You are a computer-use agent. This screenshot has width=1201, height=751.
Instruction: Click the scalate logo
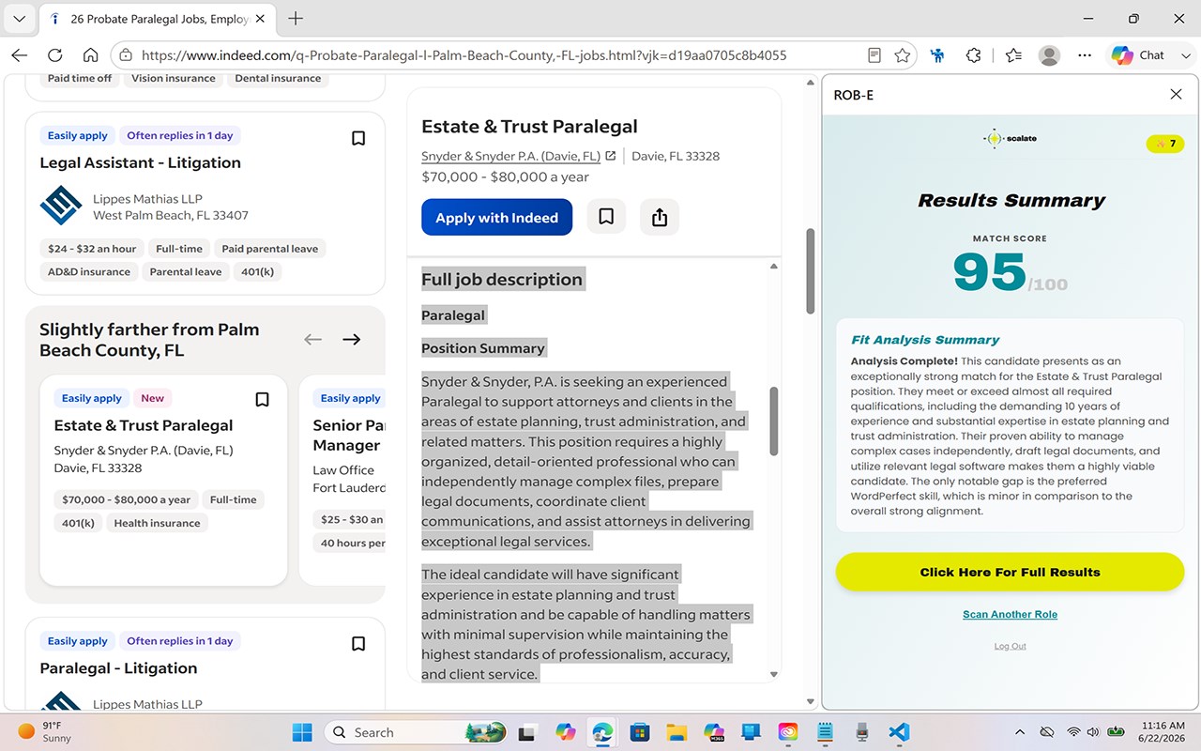coord(1010,139)
